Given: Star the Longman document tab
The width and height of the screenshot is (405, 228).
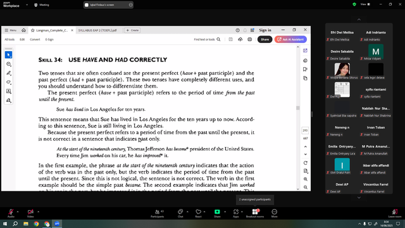Looking at the screenshot, I should click(x=32, y=30).
